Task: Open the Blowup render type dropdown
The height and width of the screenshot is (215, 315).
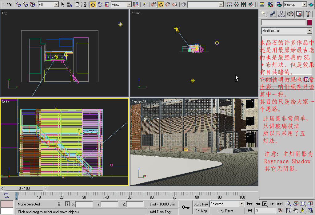Action: [x=305, y=4]
